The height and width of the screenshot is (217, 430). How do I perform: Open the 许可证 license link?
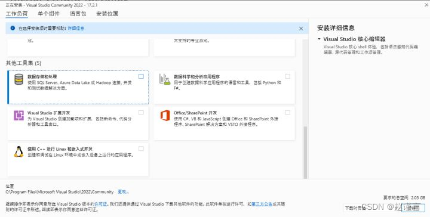point(101,204)
